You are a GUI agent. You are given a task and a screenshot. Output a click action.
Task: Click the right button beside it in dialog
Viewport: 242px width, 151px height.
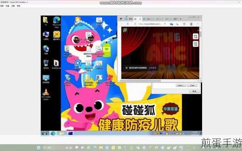pos(192,85)
